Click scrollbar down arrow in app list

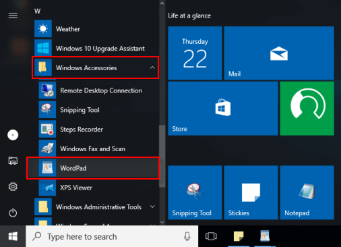162,222
